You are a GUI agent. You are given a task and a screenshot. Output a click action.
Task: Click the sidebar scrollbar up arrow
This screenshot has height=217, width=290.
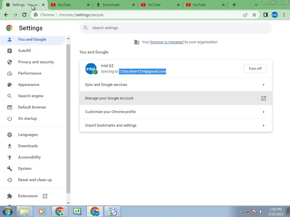(x=68, y=38)
